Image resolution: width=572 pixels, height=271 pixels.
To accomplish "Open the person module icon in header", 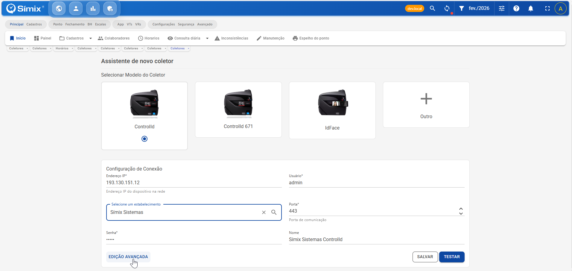I will (x=76, y=8).
